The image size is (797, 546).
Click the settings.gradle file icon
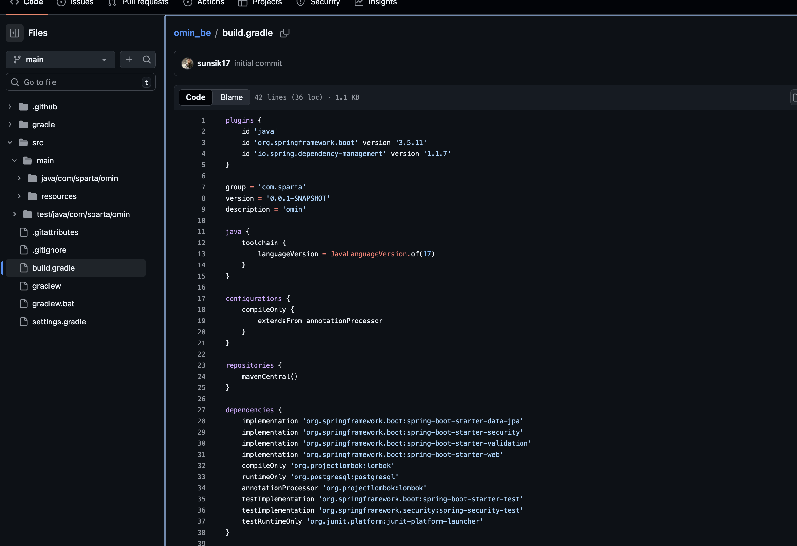coord(24,322)
